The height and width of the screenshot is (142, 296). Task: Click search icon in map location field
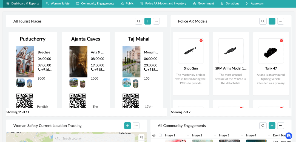(x=57, y=138)
